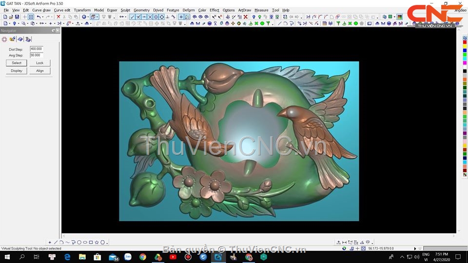Open File Explorer from the taskbar

coord(82,257)
